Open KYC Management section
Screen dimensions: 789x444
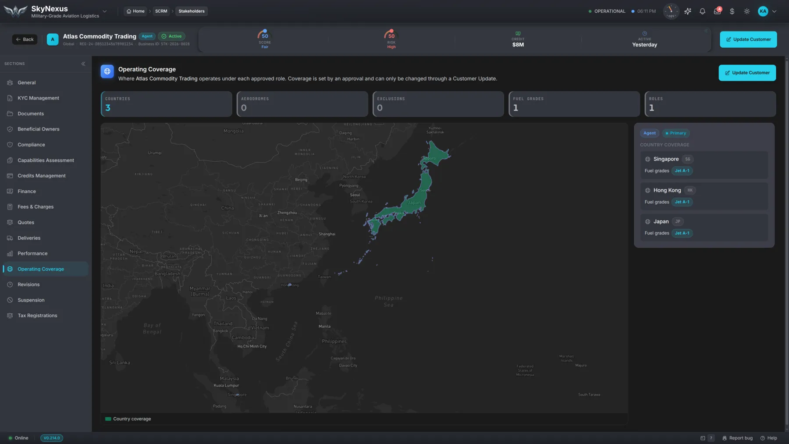46,98
